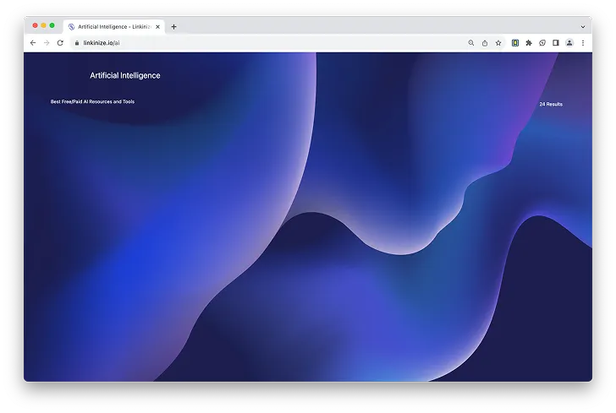
Task: Open a new tab with plus button
Action: [x=174, y=26]
